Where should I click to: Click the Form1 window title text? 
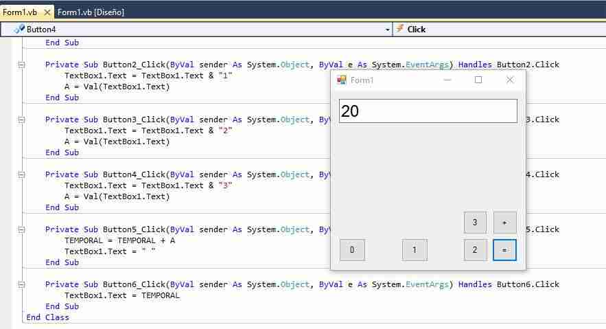click(x=362, y=80)
